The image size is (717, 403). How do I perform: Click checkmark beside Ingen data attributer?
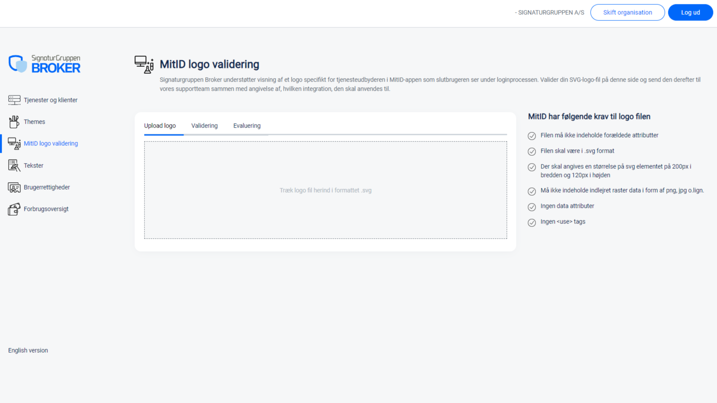coord(532,207)
